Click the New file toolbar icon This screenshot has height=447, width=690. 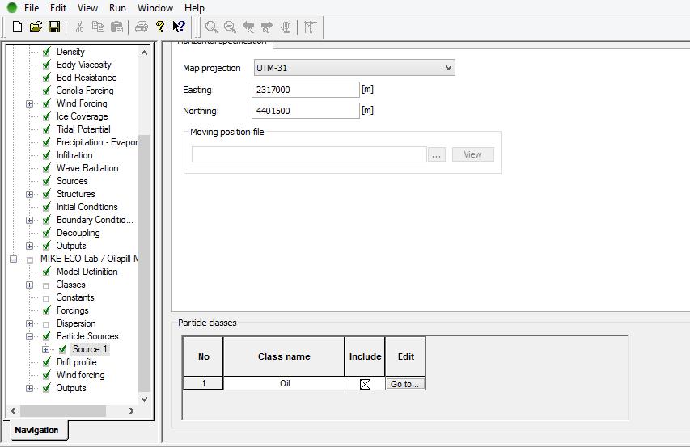tap(17, 27)
